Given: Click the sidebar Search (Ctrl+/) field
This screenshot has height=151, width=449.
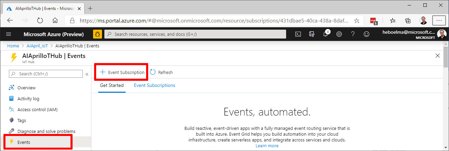Looking at the screenshot, I should click(46, 74).
